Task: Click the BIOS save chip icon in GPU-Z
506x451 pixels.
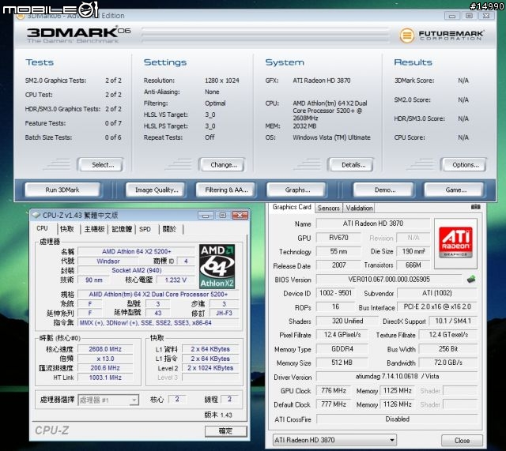Action: point(471,279)
